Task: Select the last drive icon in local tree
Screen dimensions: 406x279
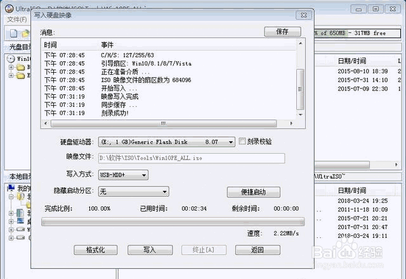Action: pos(21,237)
